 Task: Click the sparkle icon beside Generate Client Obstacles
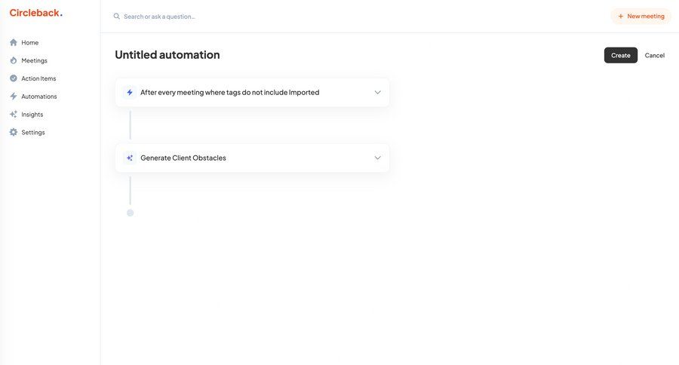(130, 158)
